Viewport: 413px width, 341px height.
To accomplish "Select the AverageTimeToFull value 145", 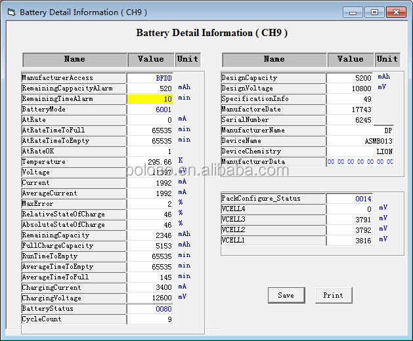I will tap(150, 277).
